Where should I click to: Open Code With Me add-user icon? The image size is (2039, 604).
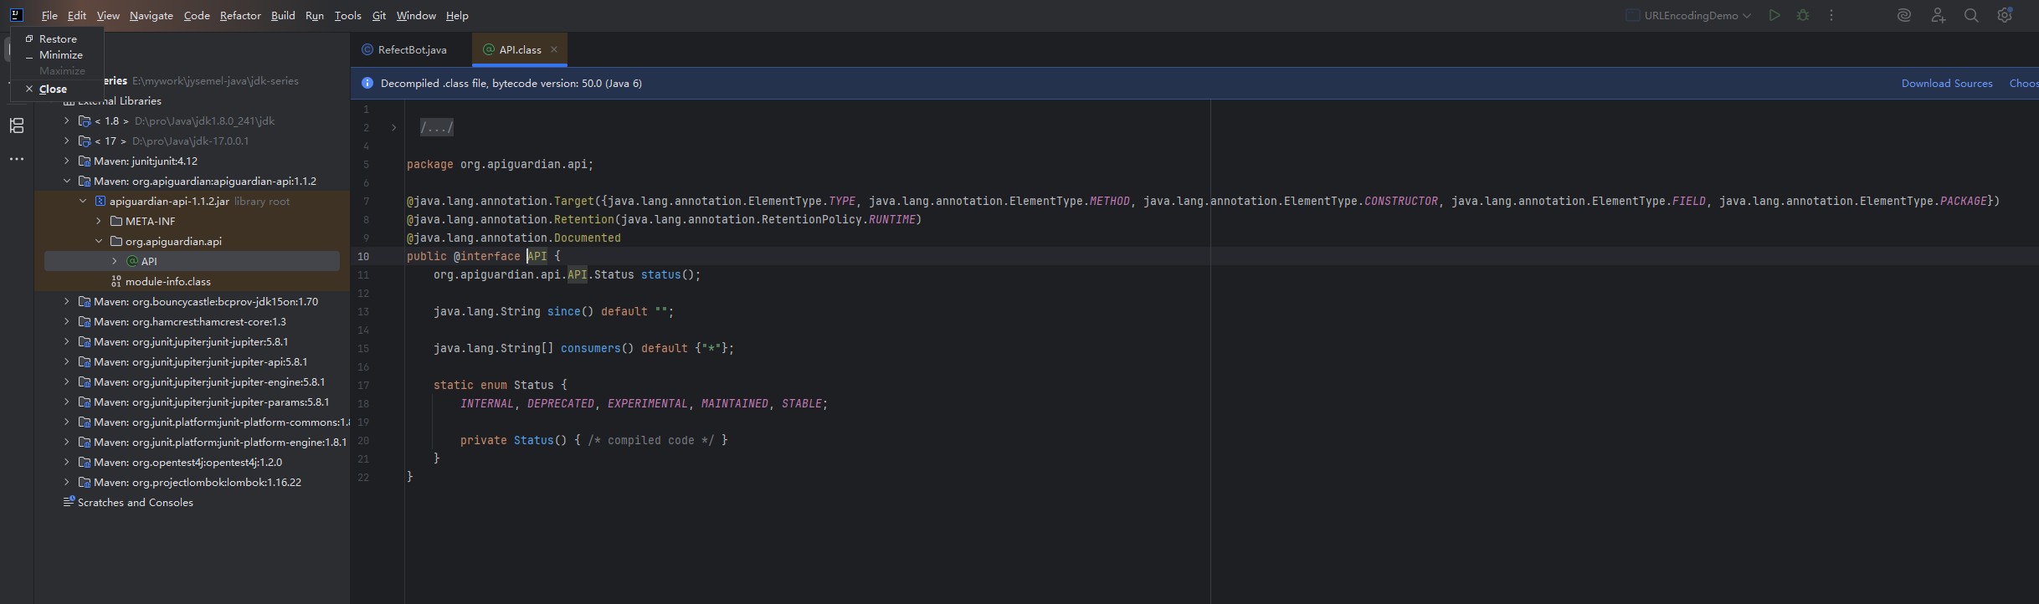1938,15
